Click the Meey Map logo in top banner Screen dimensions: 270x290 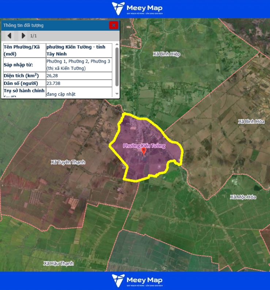click(x=137, y=8)
